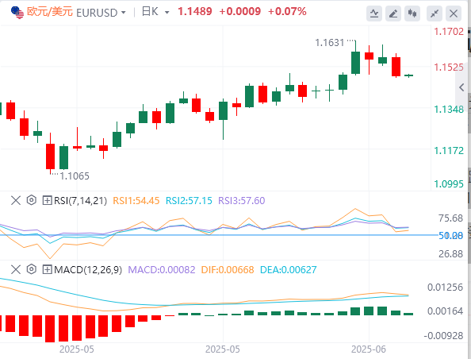Open MACD indicator settings hexagon icon

[32, 269]
